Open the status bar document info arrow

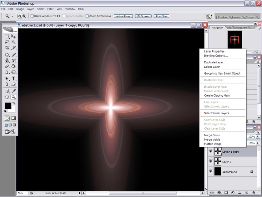(x=80, y=193)
